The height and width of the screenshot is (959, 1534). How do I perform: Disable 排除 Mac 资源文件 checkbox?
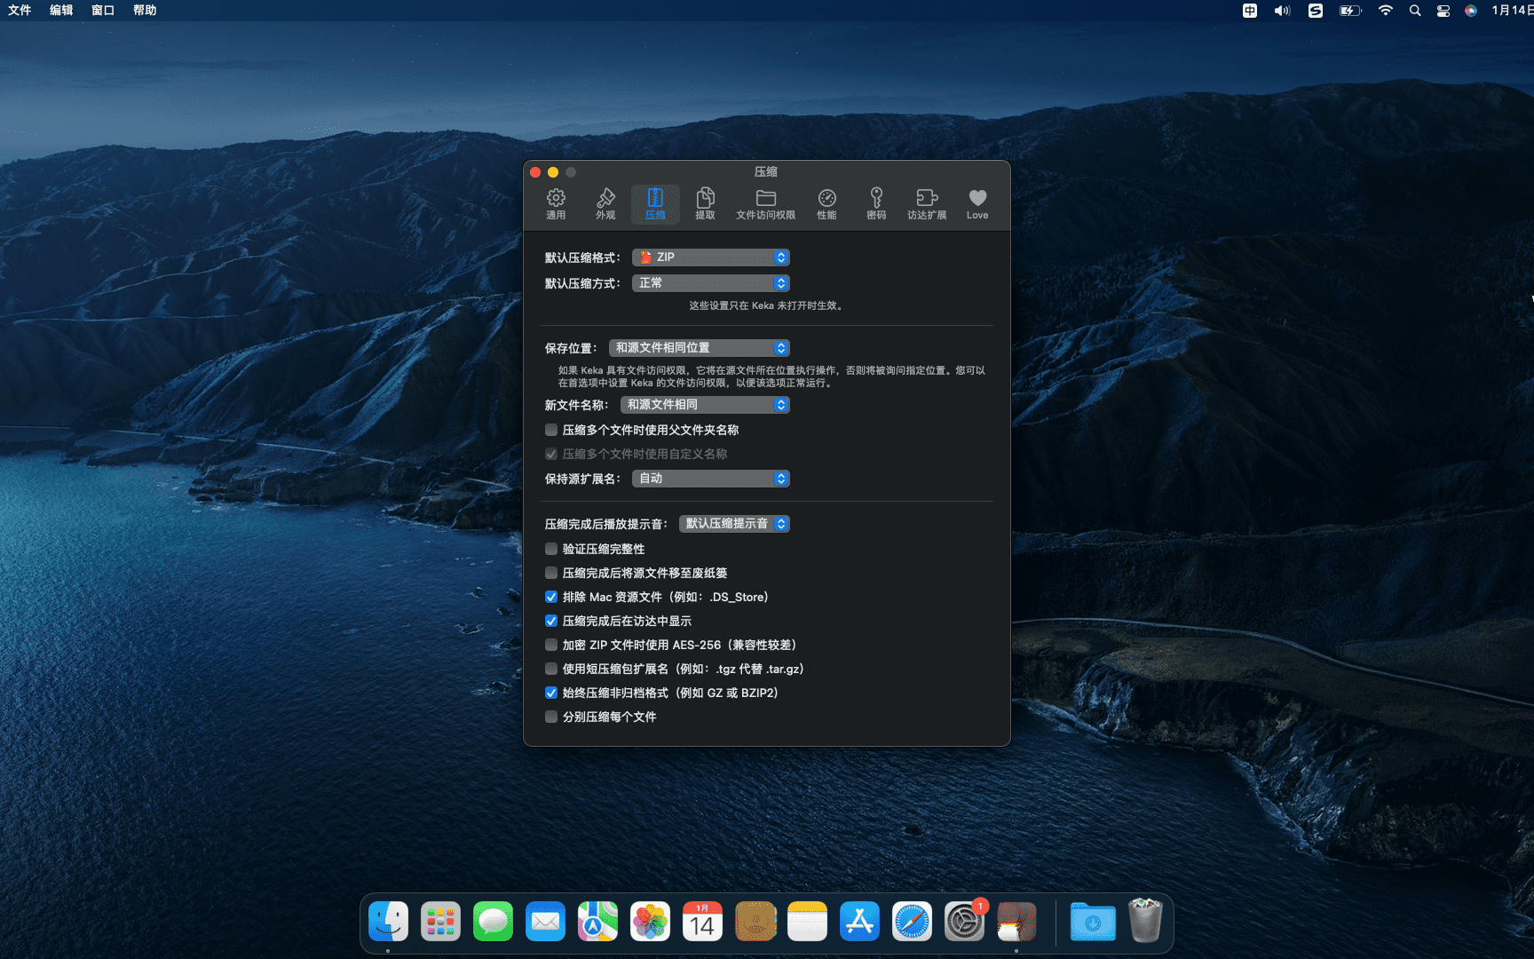[x=551, y=597]
